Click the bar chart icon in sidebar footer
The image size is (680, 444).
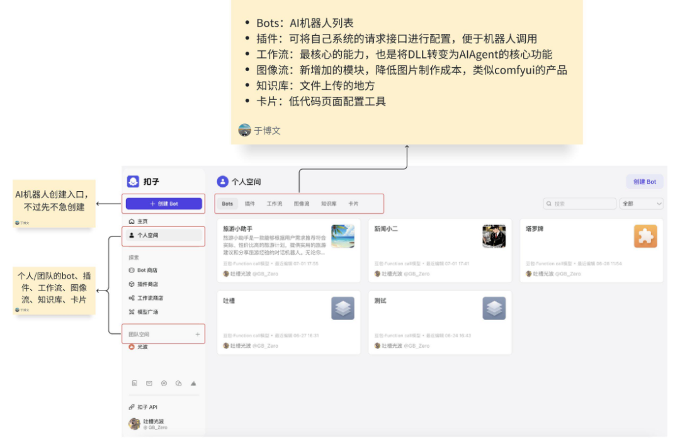point(193,384)
